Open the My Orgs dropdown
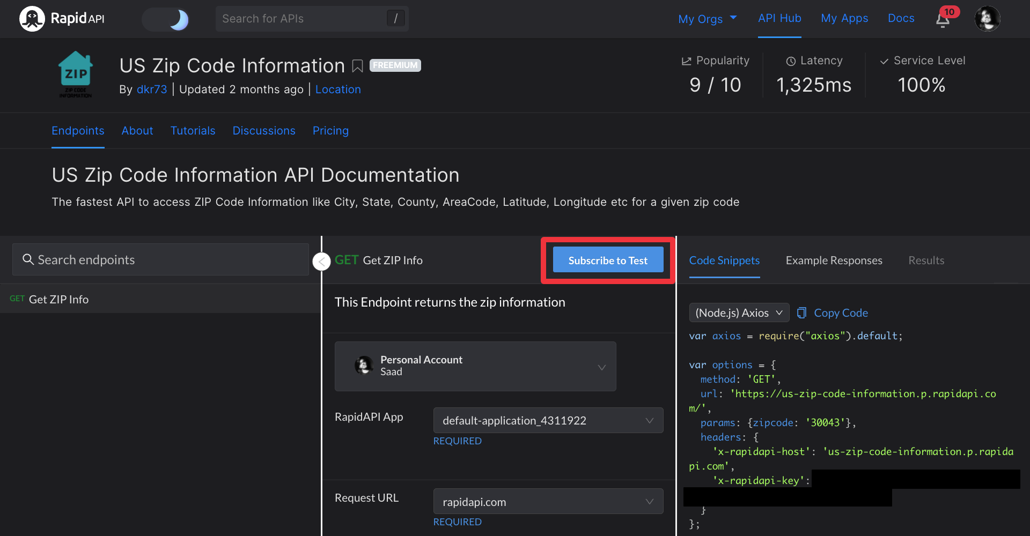The height and width of the screenshot is (536, 1030). tap(708, 19)
